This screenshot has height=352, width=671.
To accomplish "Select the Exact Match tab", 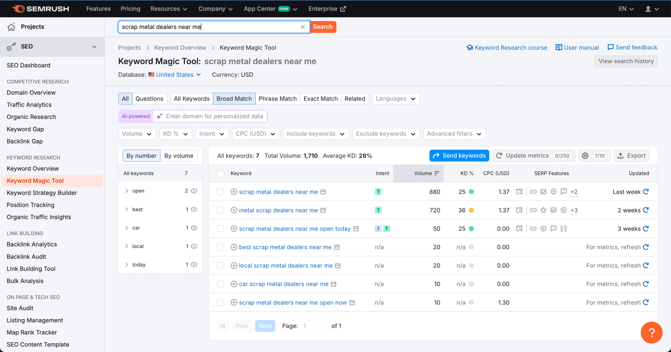I will pos(321,99).
